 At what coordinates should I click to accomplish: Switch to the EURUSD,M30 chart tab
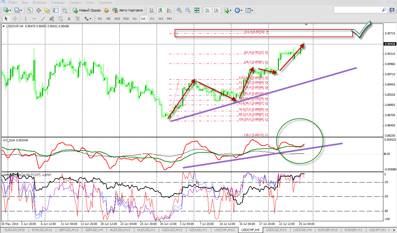(15, 230)
